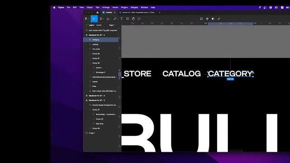This screenshot has height=163, width=290.
Task: Open the Figma app menu
Action: 61,7
